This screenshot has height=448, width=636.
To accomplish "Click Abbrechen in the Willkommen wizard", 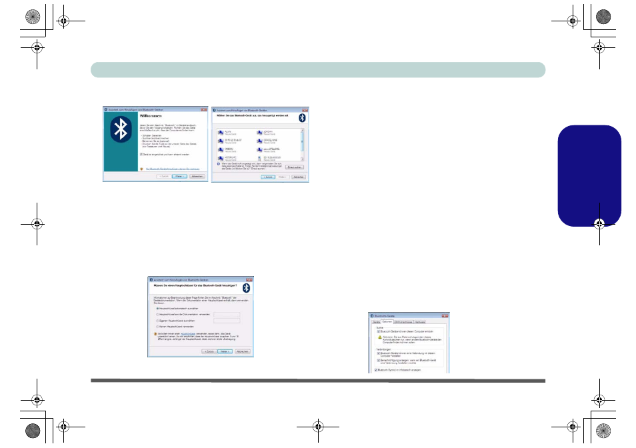I will (x=197, y=177).
